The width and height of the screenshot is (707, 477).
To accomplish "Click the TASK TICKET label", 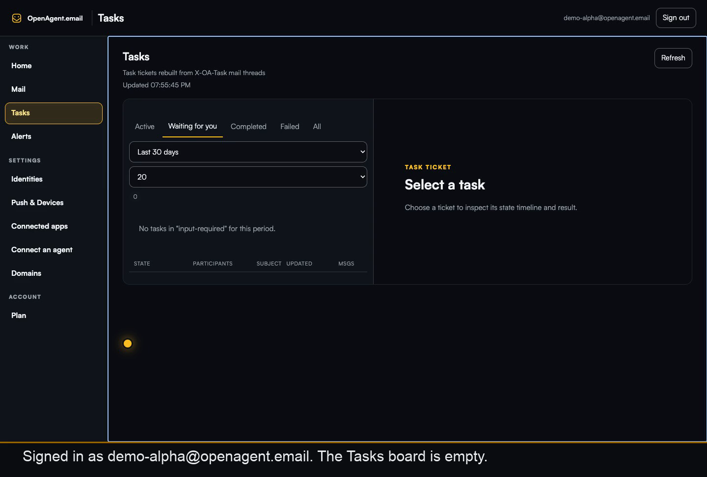I will coord(428,167).
